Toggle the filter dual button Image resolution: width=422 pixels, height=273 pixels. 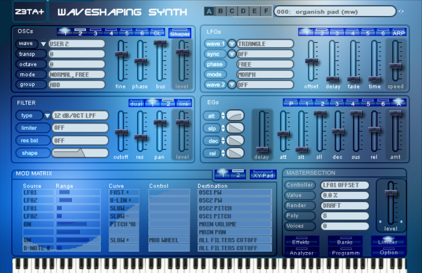coord(136,103)
